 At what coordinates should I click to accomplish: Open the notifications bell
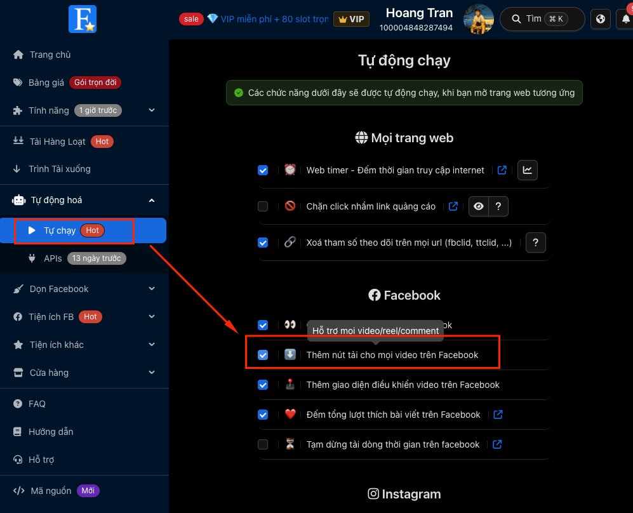[x=626, y=19]
